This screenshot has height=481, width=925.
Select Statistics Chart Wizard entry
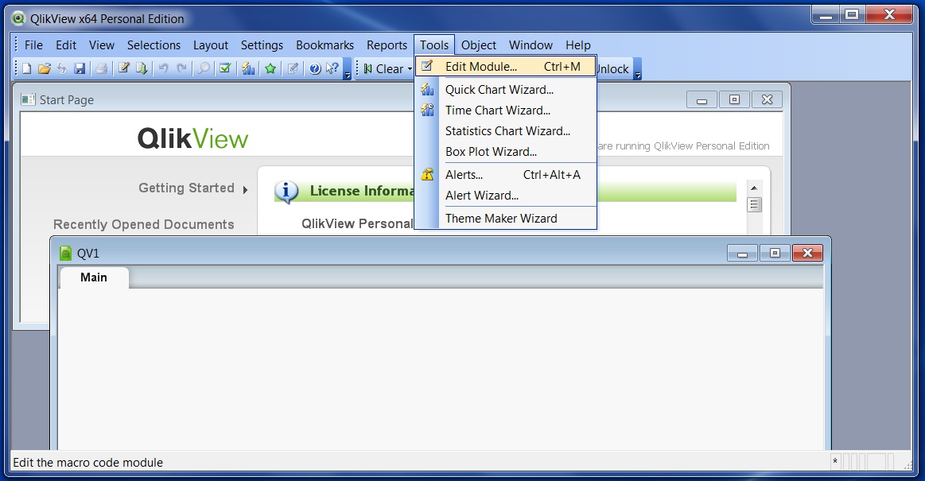[506, 131]
